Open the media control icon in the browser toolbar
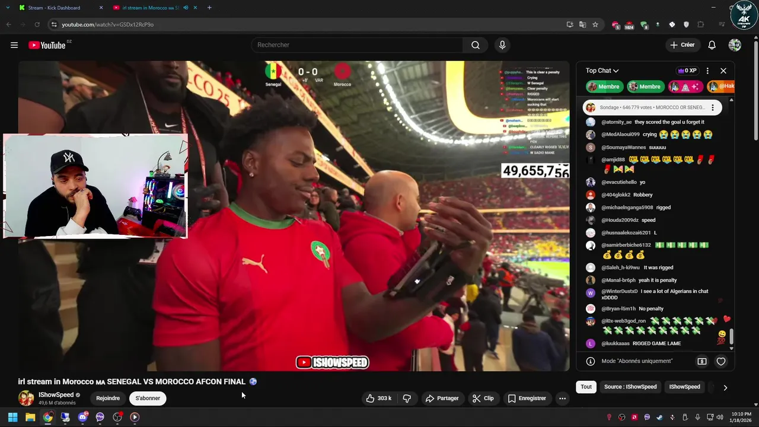The height and width of the screenshot is (427, 759). (722, 24)
